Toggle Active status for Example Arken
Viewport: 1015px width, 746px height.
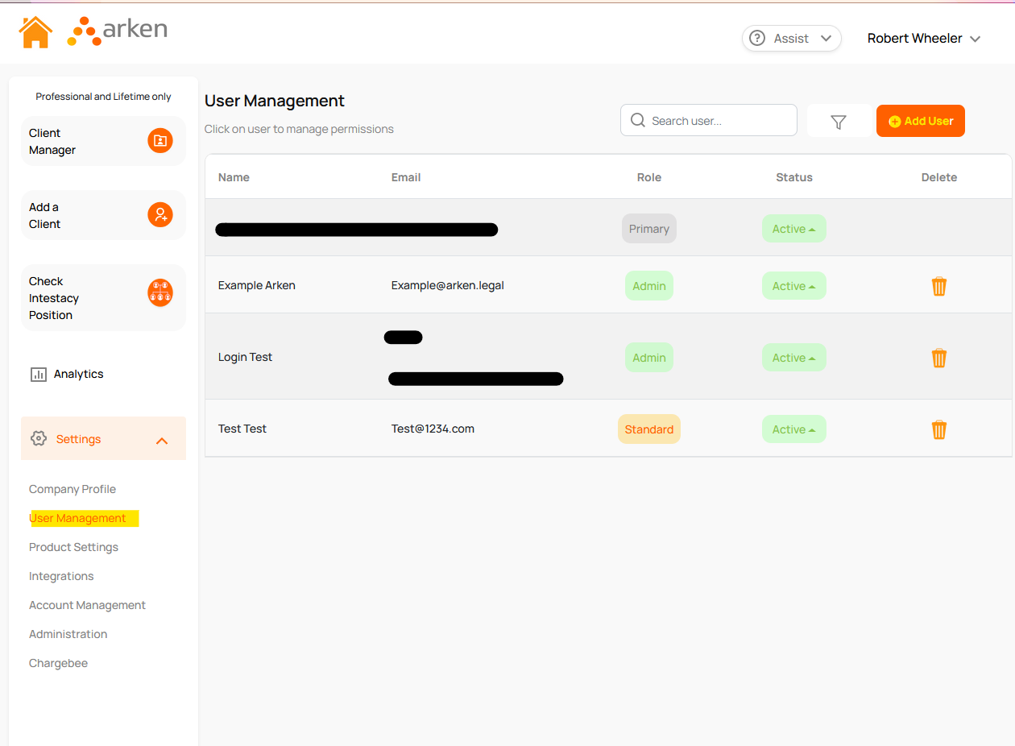793,286
